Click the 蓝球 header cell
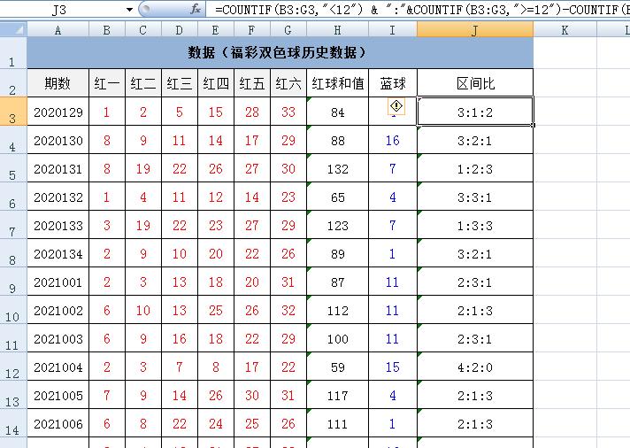 [393, 83]
